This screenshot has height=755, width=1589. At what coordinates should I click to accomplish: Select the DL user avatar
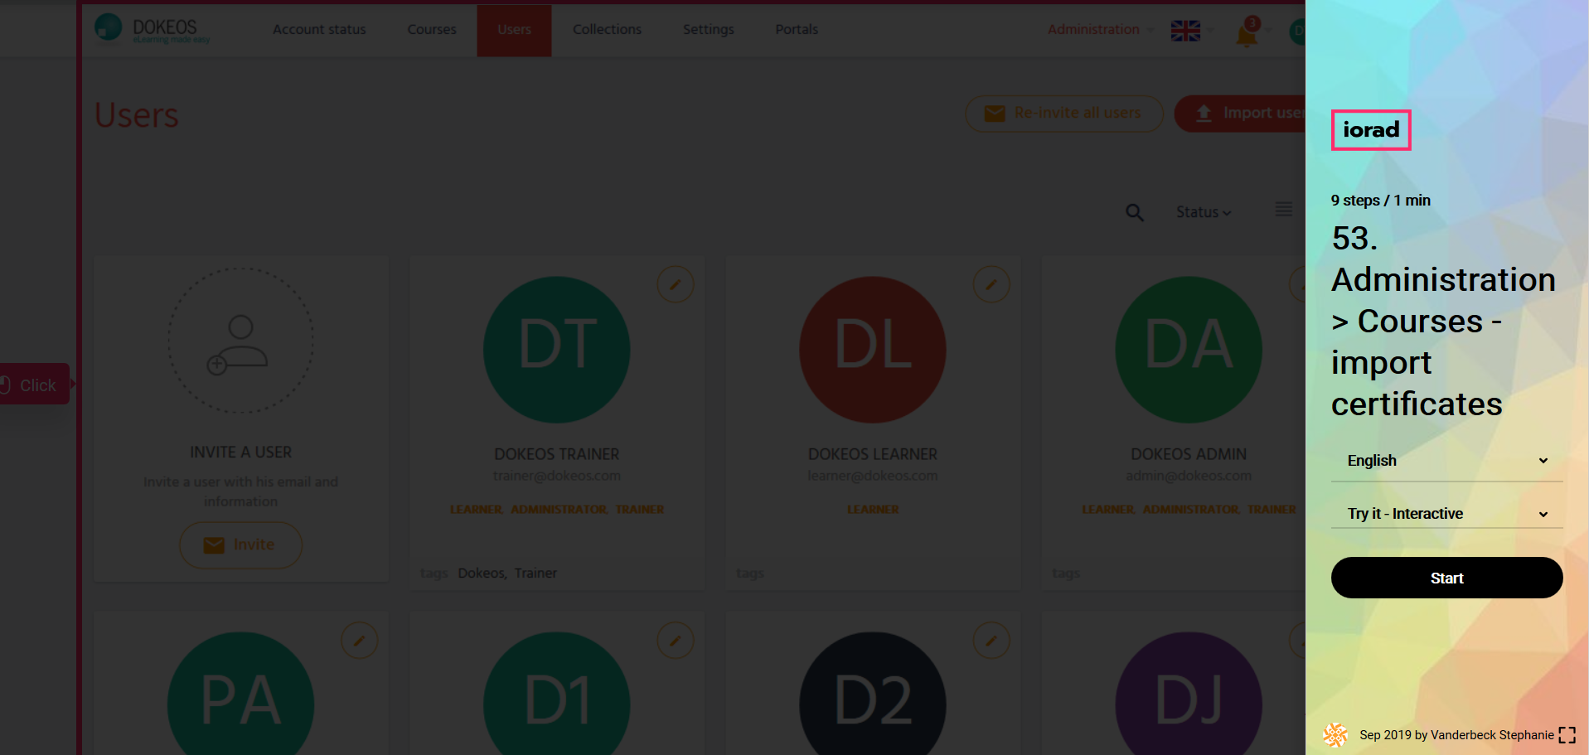[x=872, y=349]
